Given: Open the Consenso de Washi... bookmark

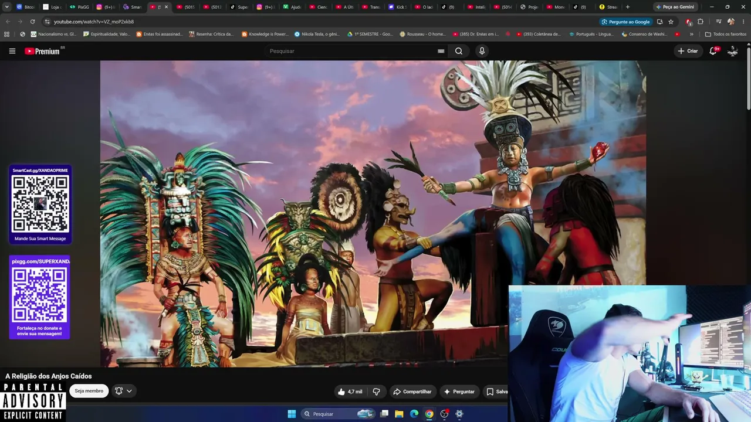Looking at the screenshot, I should click(644, 34).
